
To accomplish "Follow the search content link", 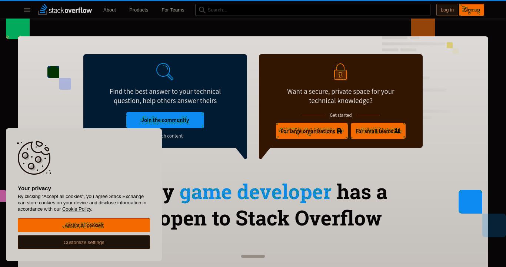I will coord(172,136).
